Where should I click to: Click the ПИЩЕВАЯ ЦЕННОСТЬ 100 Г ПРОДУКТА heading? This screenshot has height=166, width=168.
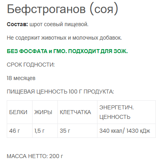click(x=60, y=92)
